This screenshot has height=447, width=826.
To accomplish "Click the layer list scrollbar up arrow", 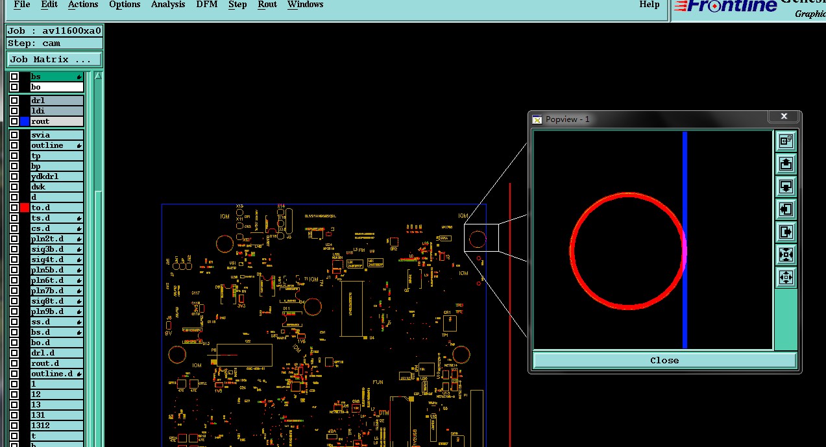I will point(98,76).
